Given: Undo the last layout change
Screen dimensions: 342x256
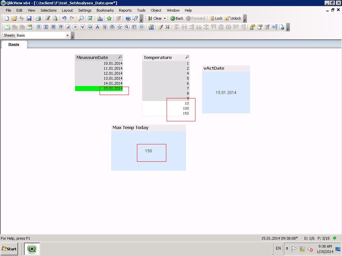Looking at the screenshot, I should (x=64, y=18).
